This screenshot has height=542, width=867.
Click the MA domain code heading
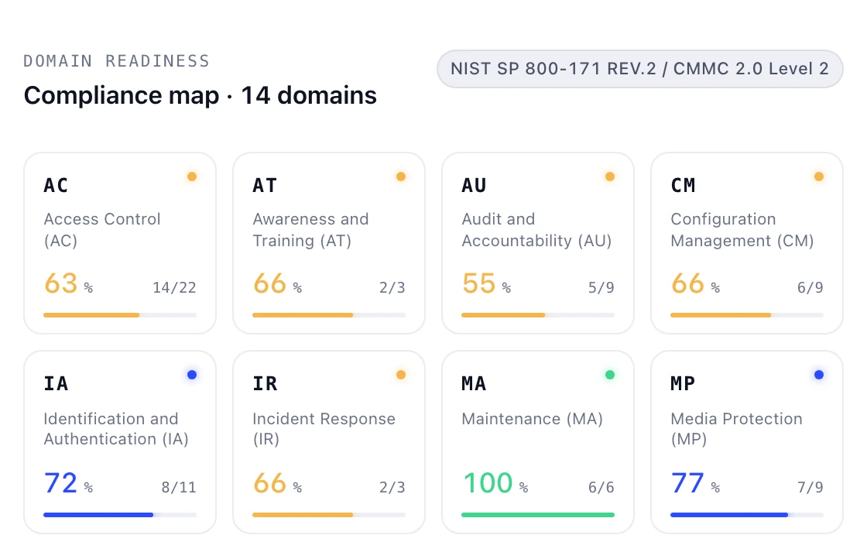(474, 383)
